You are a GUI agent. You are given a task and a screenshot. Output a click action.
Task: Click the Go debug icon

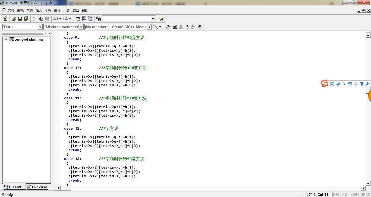(x=193, y=27)
